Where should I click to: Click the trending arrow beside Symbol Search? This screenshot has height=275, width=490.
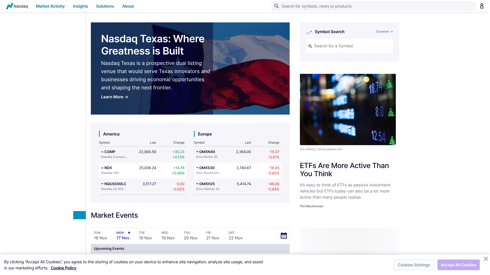pyautogui.click(x=309, y=32)
